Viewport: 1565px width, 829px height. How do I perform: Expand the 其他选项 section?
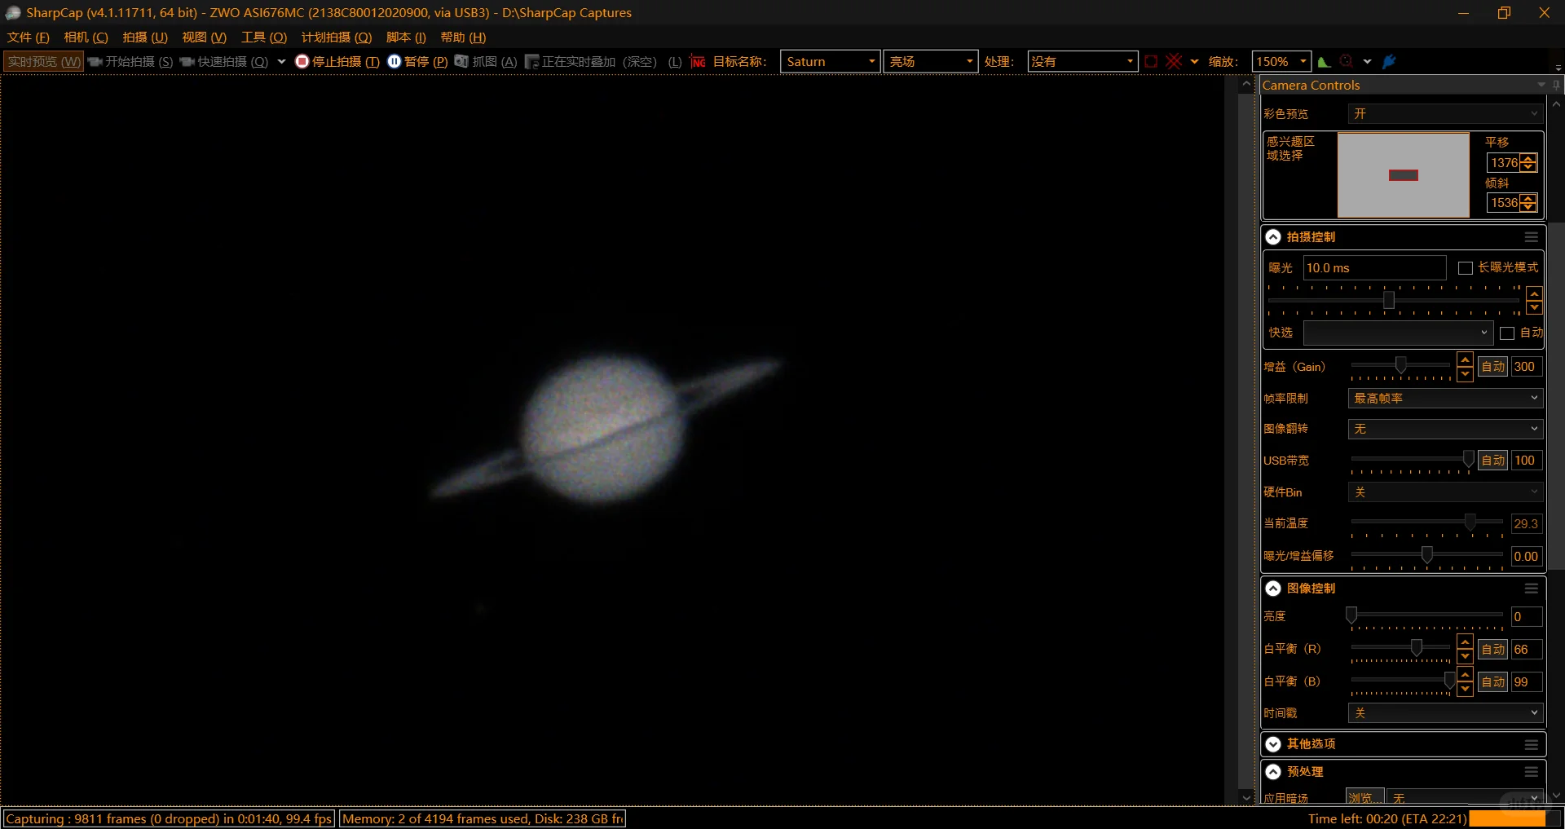click(1273, 744)
